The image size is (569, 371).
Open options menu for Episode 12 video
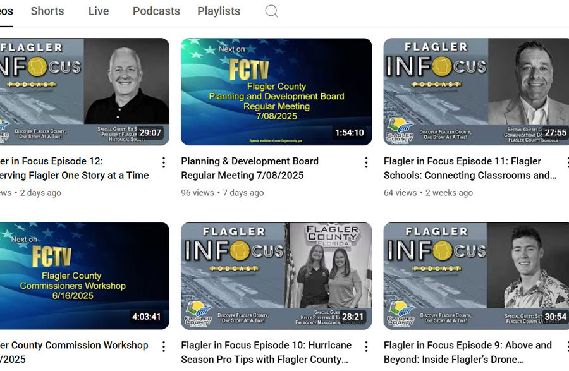pyautogui.click(x=164, y=162)
